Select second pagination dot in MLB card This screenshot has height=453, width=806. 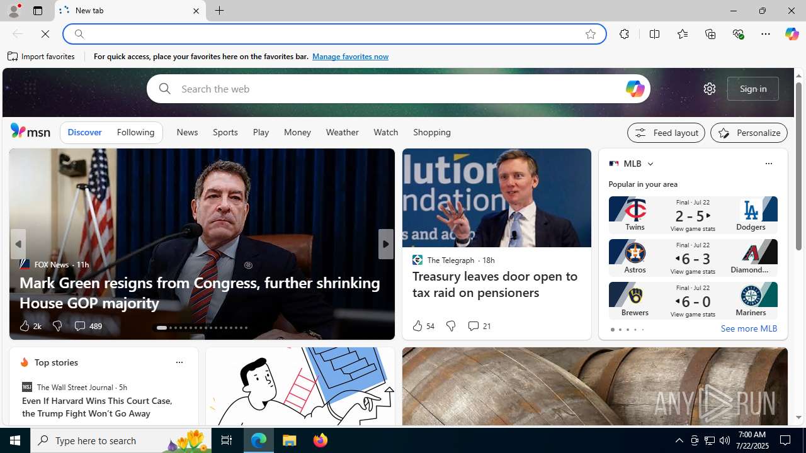[620, 330]
